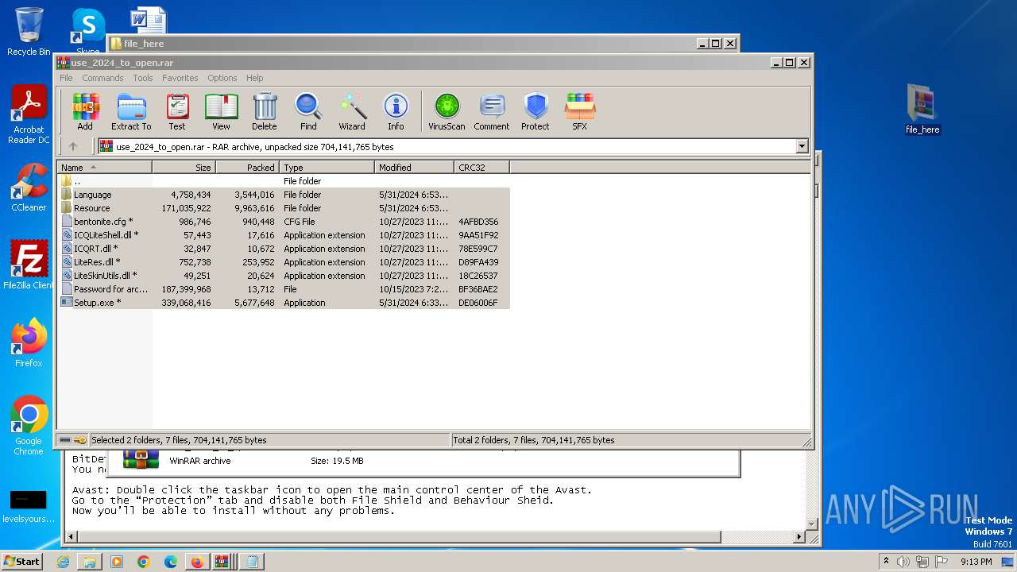The width and height of the screenshot is (1017, 572).
Task: Sort by the Size column header
Action: pos(184,168)
